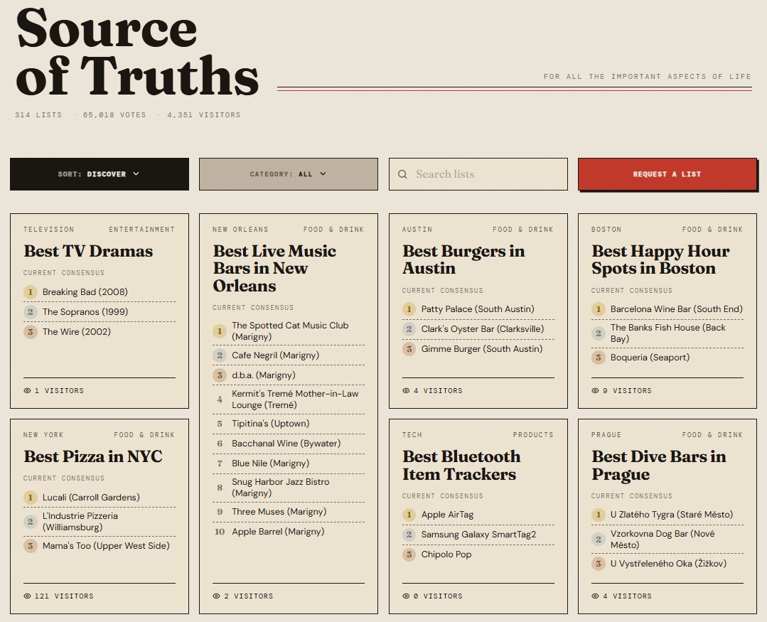767x622 pixels.
Task: Select Barcelona Wine Bar (South End) entry
Action: [667, 309]
